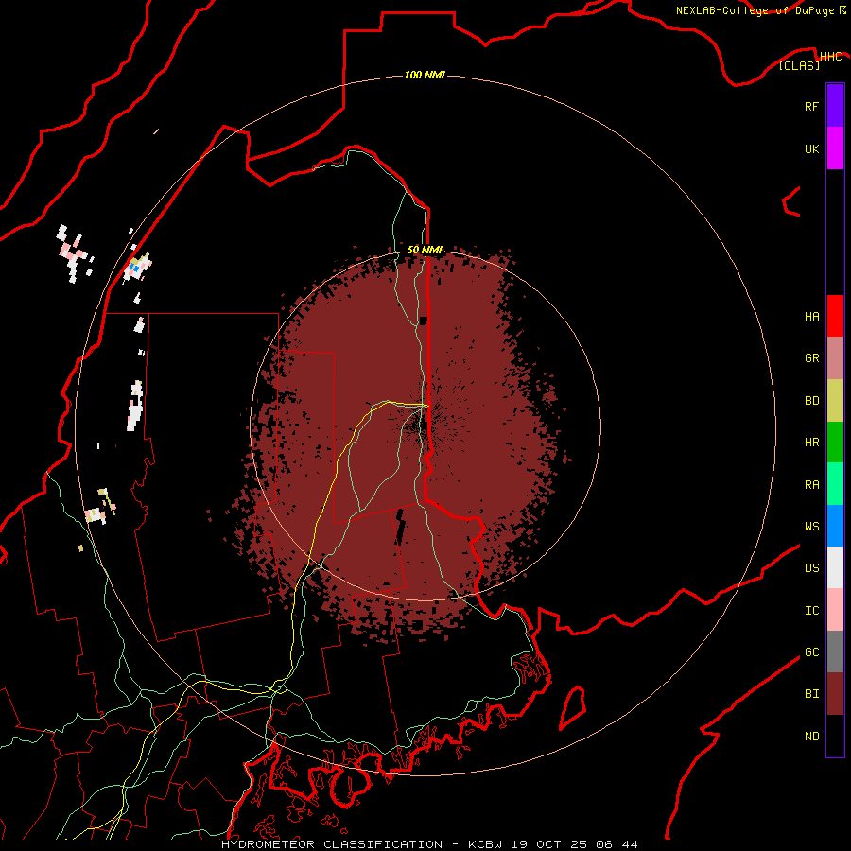This screenshot has width=851, height=851.
Task: Click the IC pink legend block
Action: click(x=835, y=610)
